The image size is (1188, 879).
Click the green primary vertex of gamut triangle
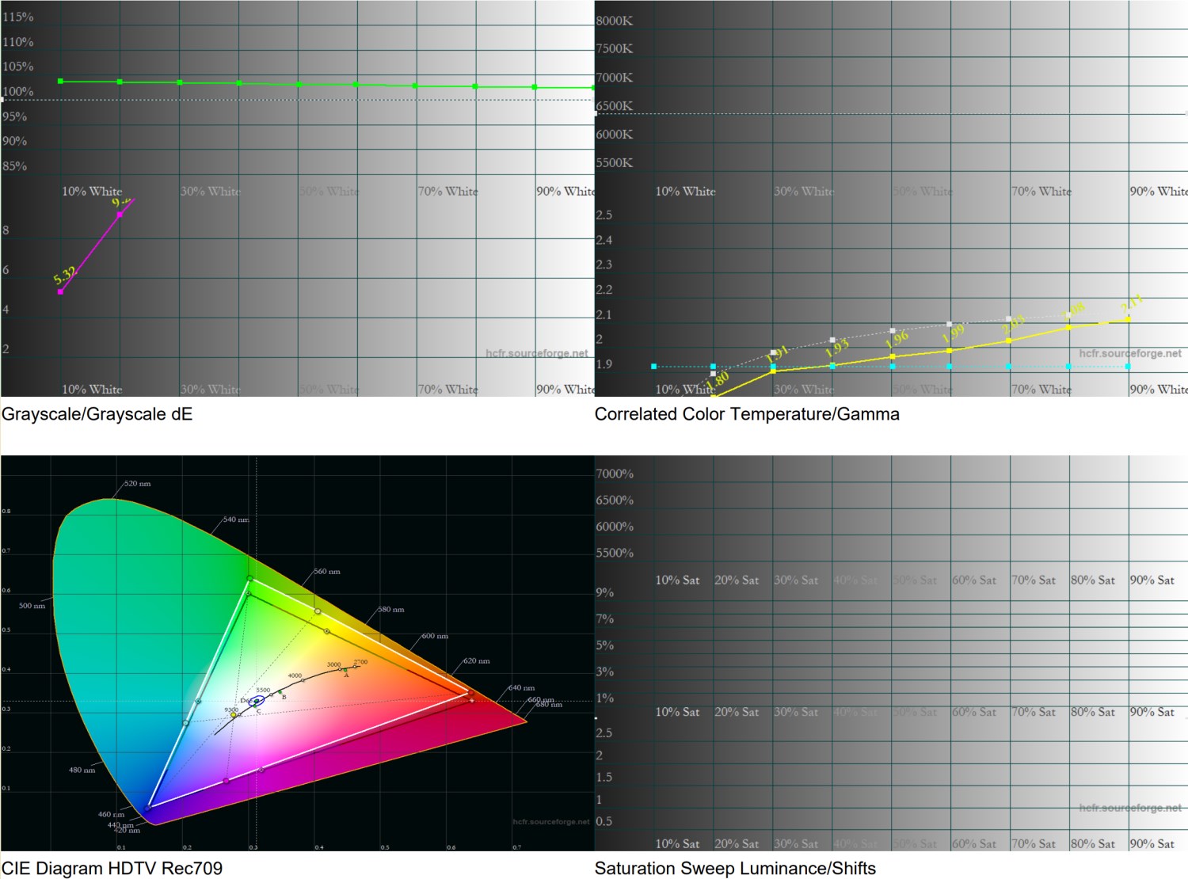(250, 579)
